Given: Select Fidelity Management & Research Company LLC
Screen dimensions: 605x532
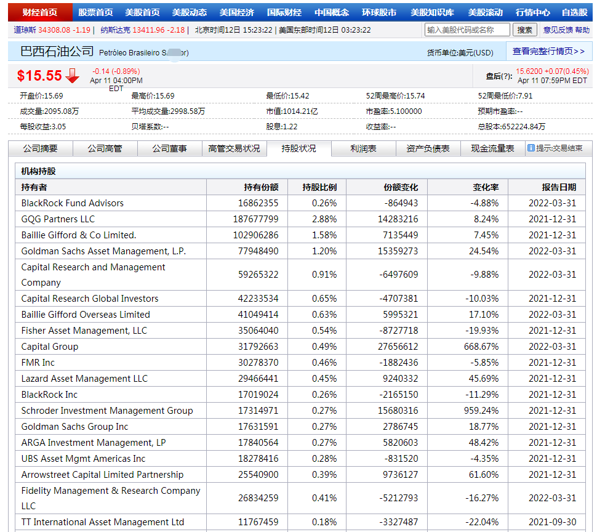Looking at the screenshot, I should tap(111, 498).
